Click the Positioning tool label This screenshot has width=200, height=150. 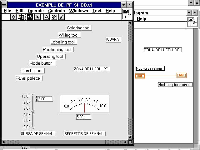click(58, 49)
